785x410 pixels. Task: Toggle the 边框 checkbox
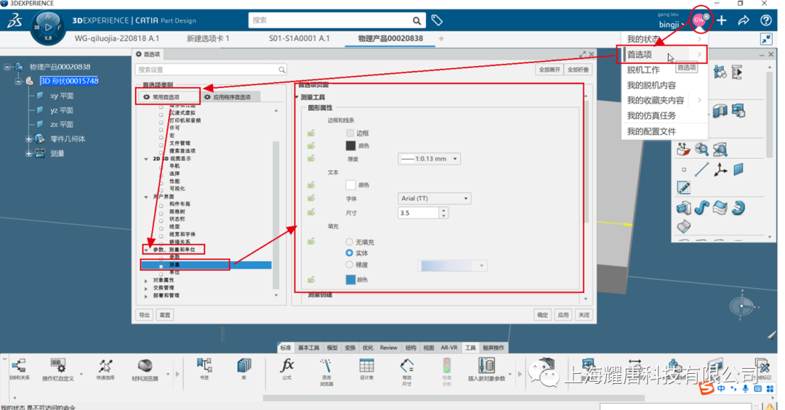coord(350,133)
